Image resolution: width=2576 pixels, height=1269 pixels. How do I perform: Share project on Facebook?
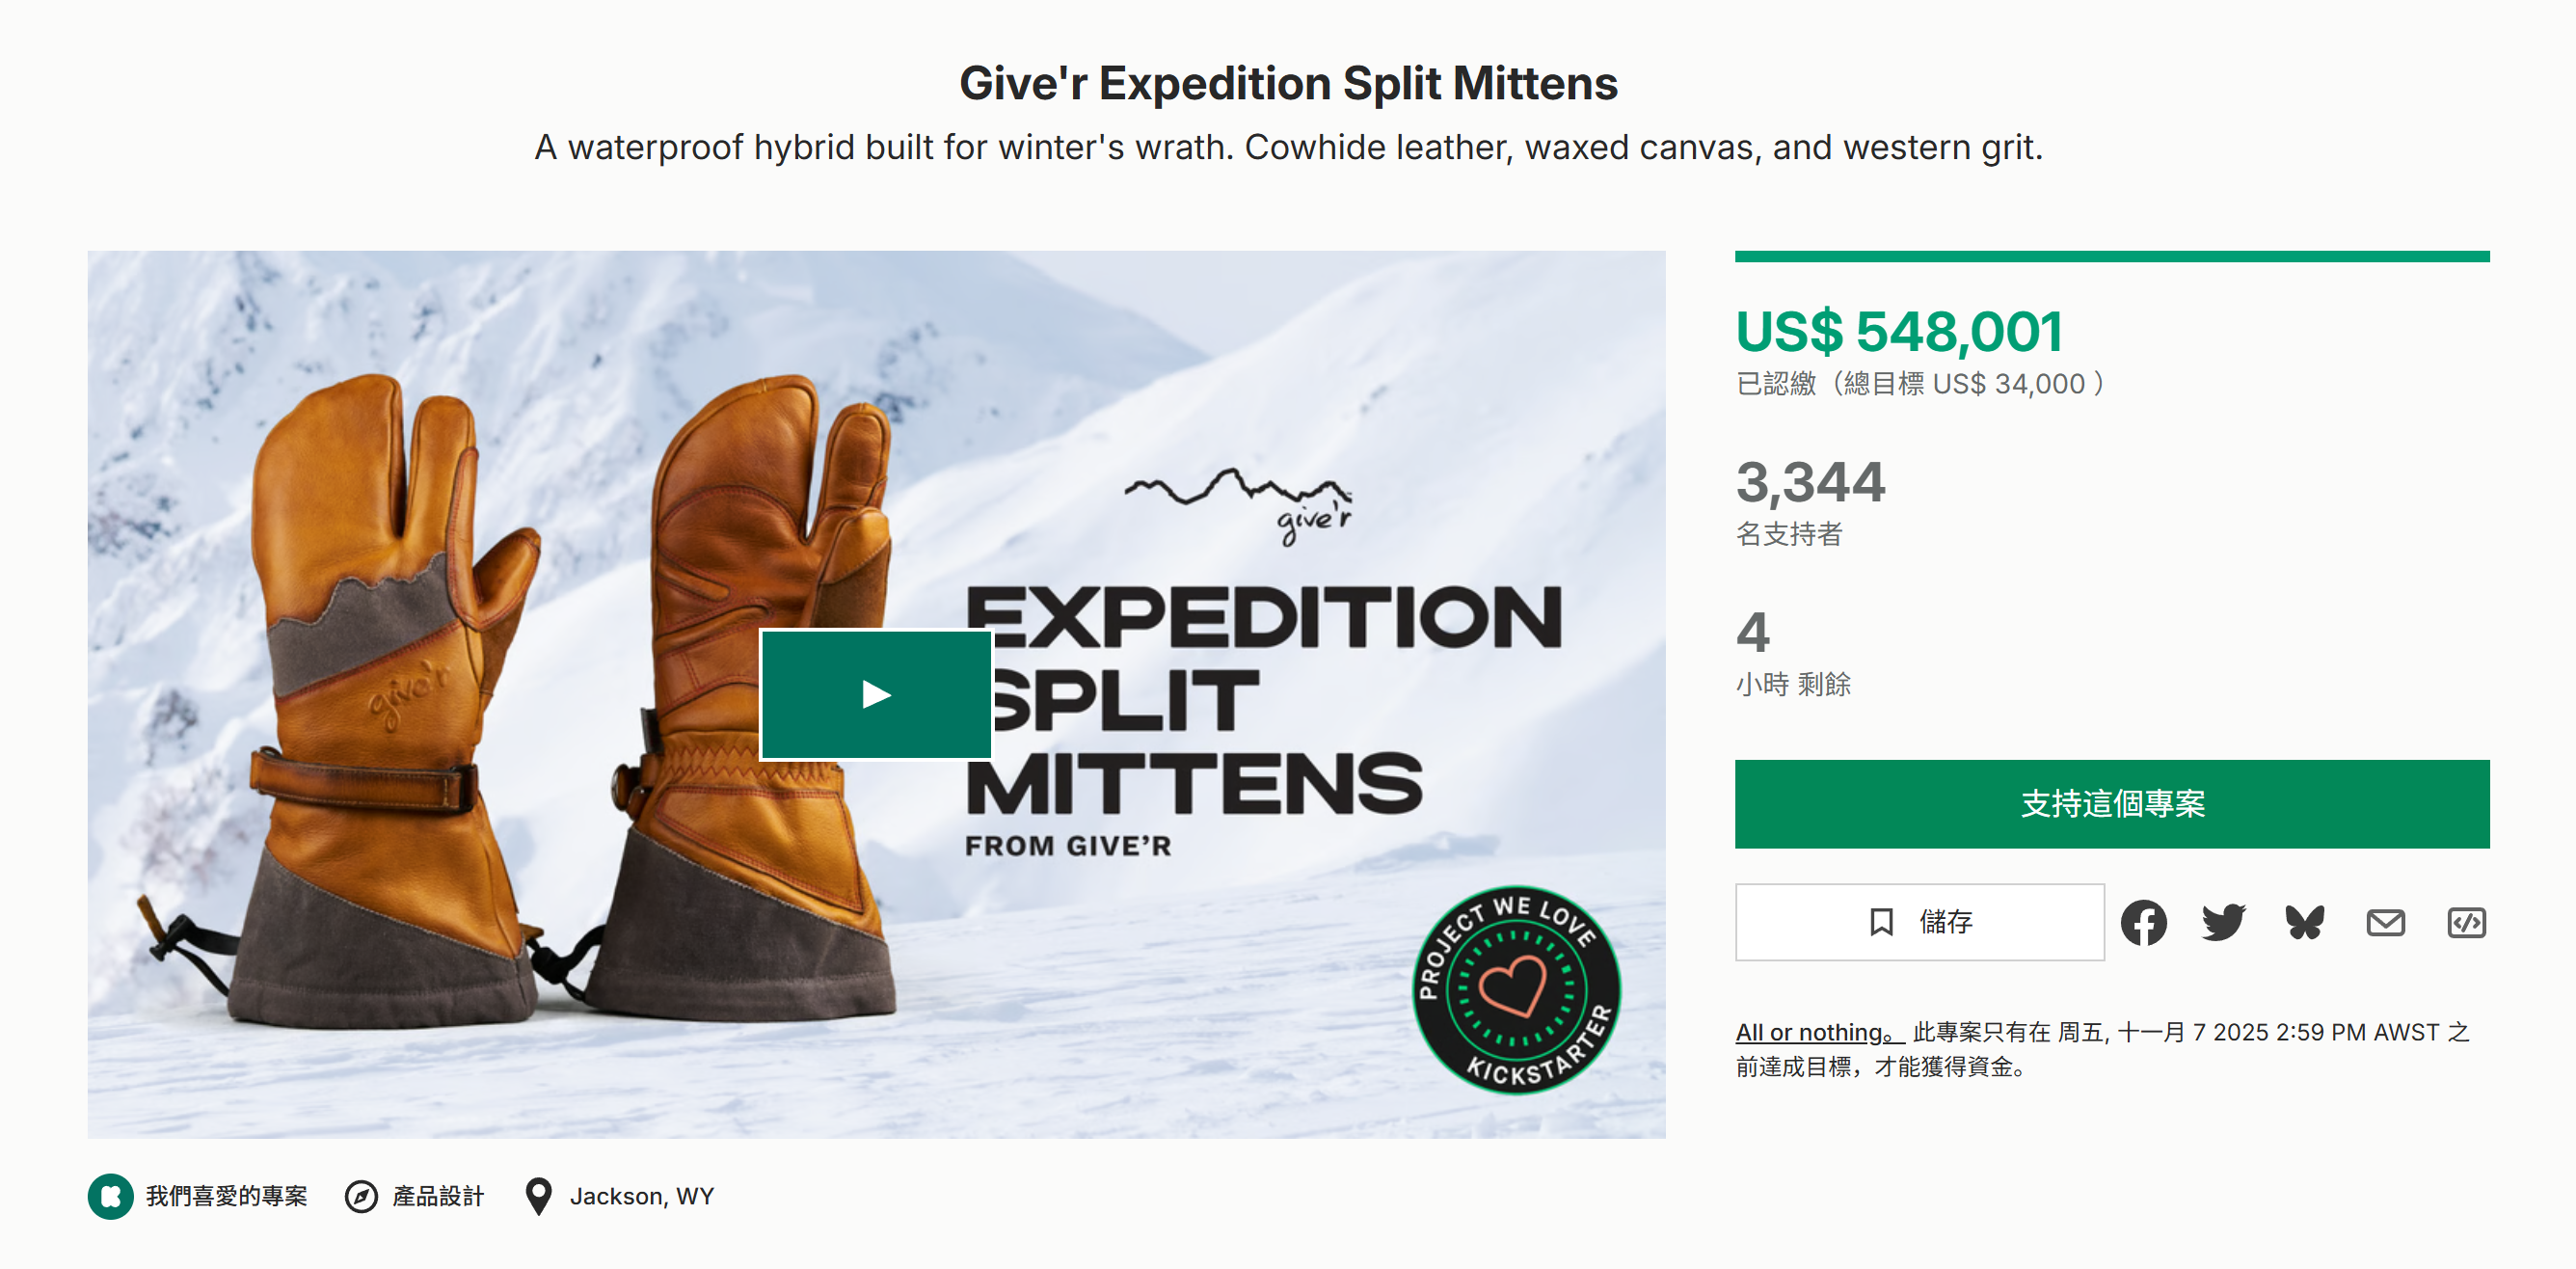pos(2143,922)
